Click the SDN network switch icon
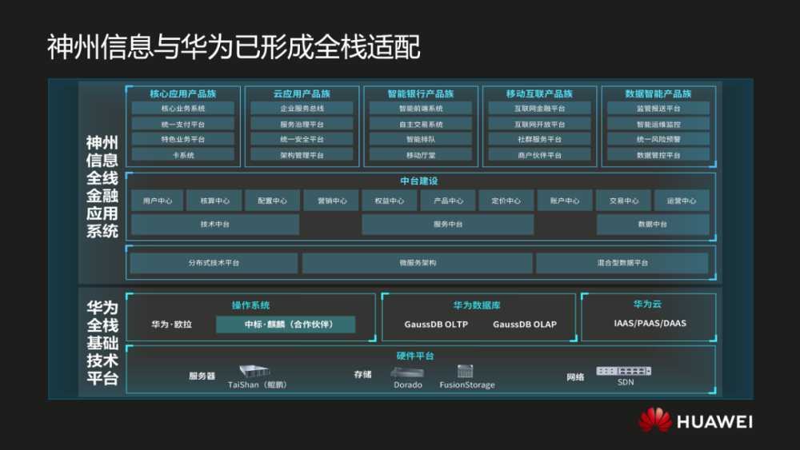The height and width of the screenshot is (450, 800). point(623,371)
